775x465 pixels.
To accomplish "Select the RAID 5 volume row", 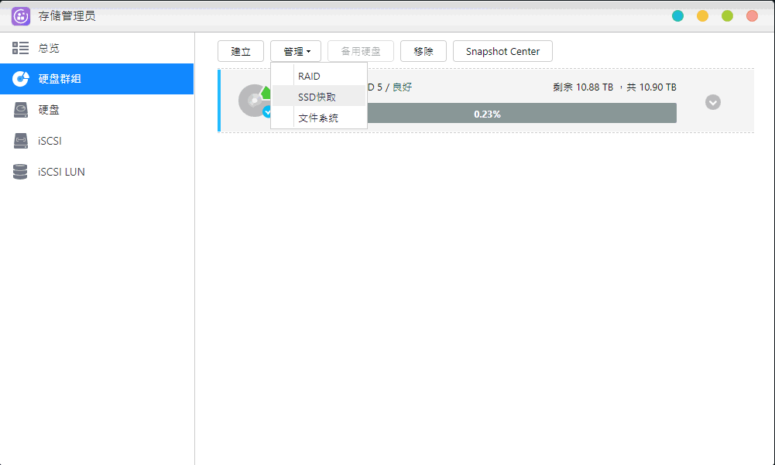I will tap(542, 87).
